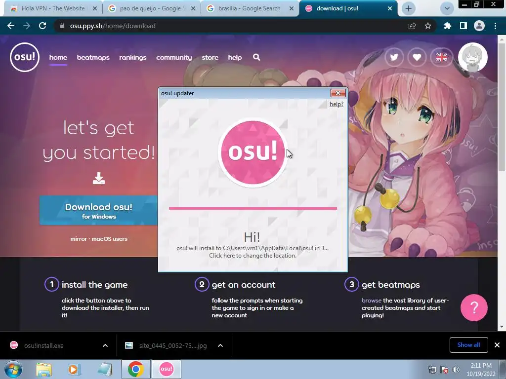Viewport: 506px width, 379px height.
Task: Reload the osu! download page
Action: click(42, 26)
